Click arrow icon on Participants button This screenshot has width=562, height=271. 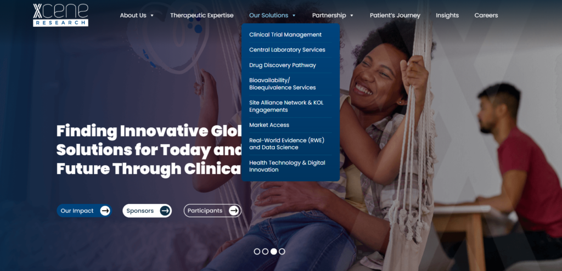[x=234, y=211]
